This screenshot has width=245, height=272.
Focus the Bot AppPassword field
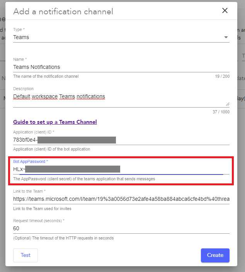click(121, 169)
